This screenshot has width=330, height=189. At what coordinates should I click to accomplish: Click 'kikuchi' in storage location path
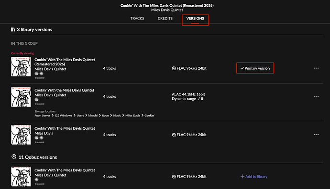pos(93,115)
